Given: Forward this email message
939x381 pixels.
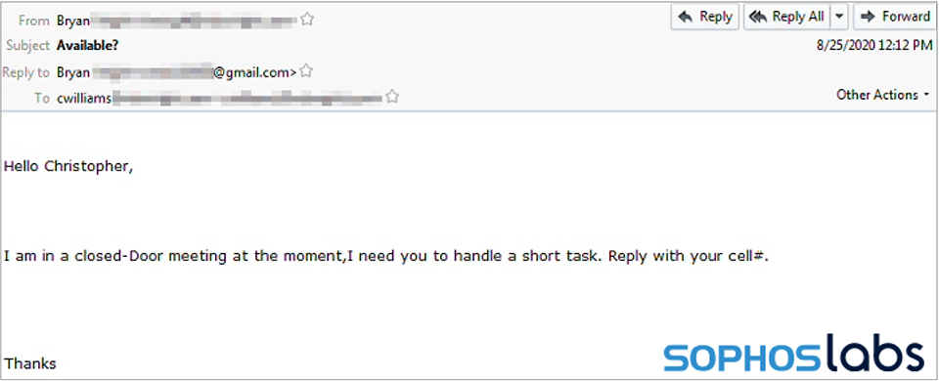Looking at the screenshot, I should pyautogui.click(x=895, y=17).
